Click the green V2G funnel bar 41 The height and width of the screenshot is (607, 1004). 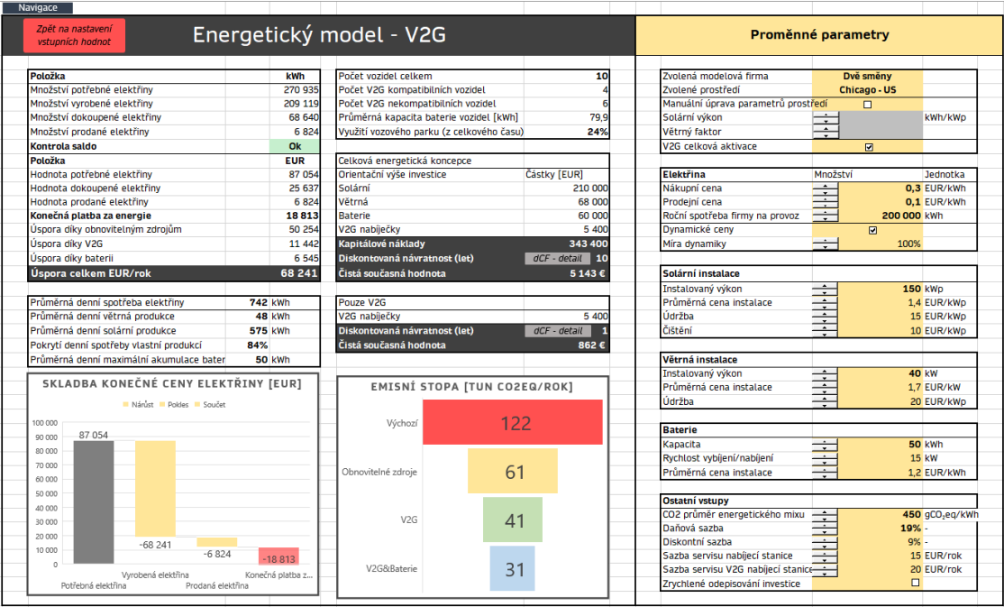512,520
